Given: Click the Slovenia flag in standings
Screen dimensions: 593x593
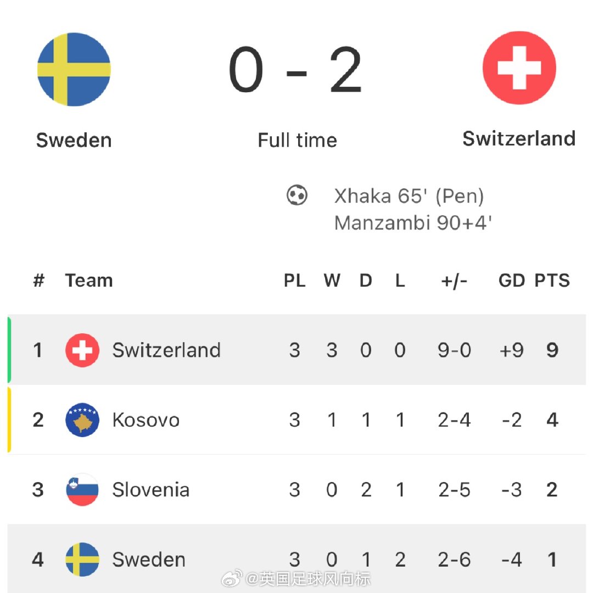Looking at the screenshot, I should tap(82, 489).
